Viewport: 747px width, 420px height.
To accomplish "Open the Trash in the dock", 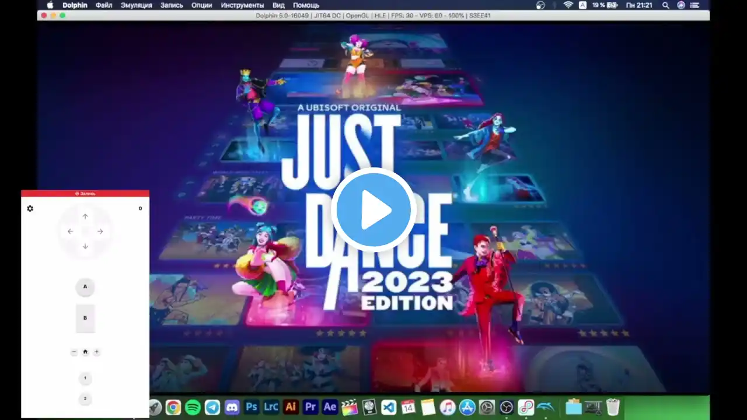I will tap(613, 407).
